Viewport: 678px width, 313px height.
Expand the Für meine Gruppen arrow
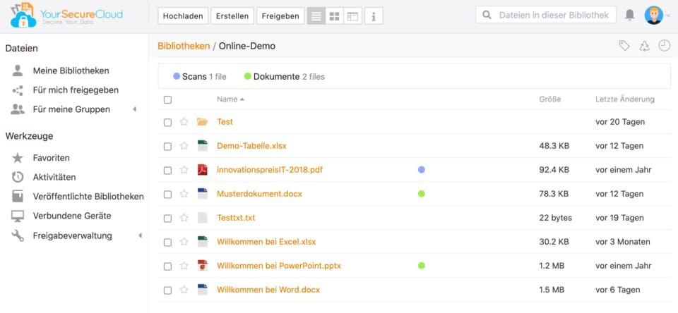pyautogui.click(x=134, y=109)
